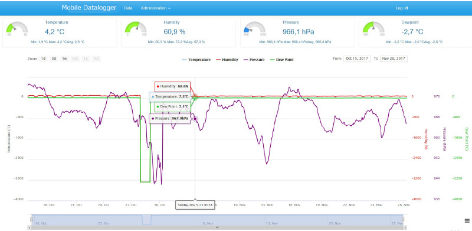Click the Pressure gauge icon

tap(255, 28)
